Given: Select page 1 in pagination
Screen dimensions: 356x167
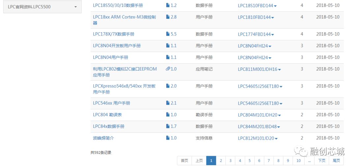Looking at the screenshot, I should coord(211,161).
